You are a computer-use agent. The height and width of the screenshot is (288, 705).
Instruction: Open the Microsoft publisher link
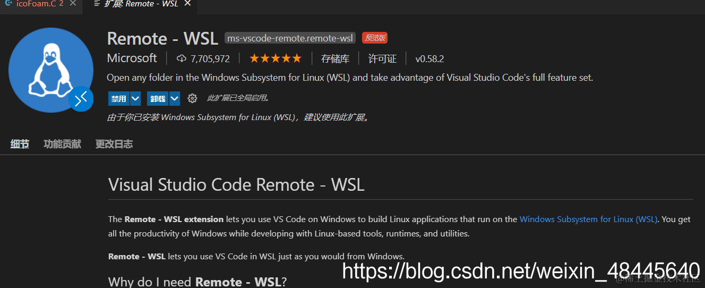pos(132,58)
